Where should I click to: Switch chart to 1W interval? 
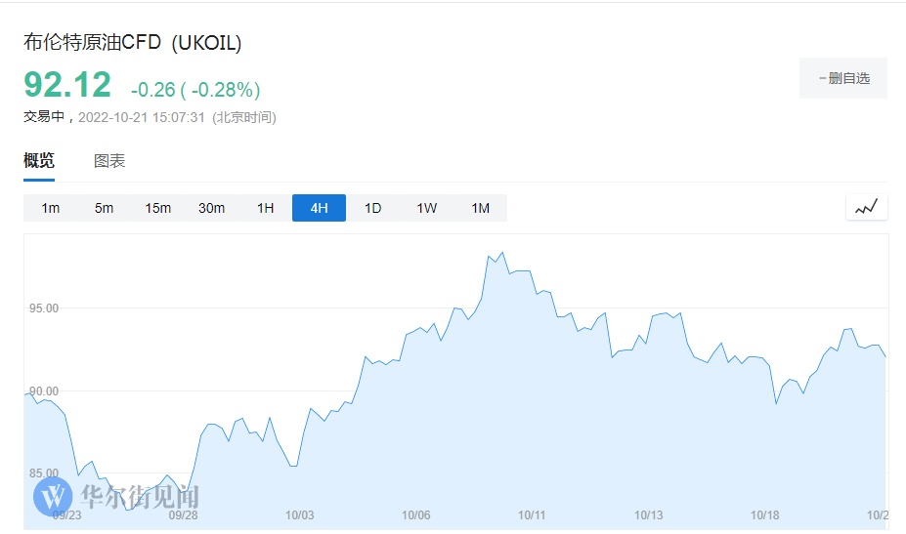[426, 208]
